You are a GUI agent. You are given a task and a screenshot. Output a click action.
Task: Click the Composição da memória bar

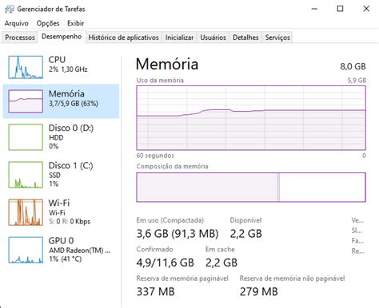pyautogui.click(x=251, y=188)
